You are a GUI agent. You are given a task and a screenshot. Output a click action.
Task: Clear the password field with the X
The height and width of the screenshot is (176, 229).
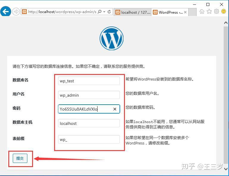click(115, 109)
